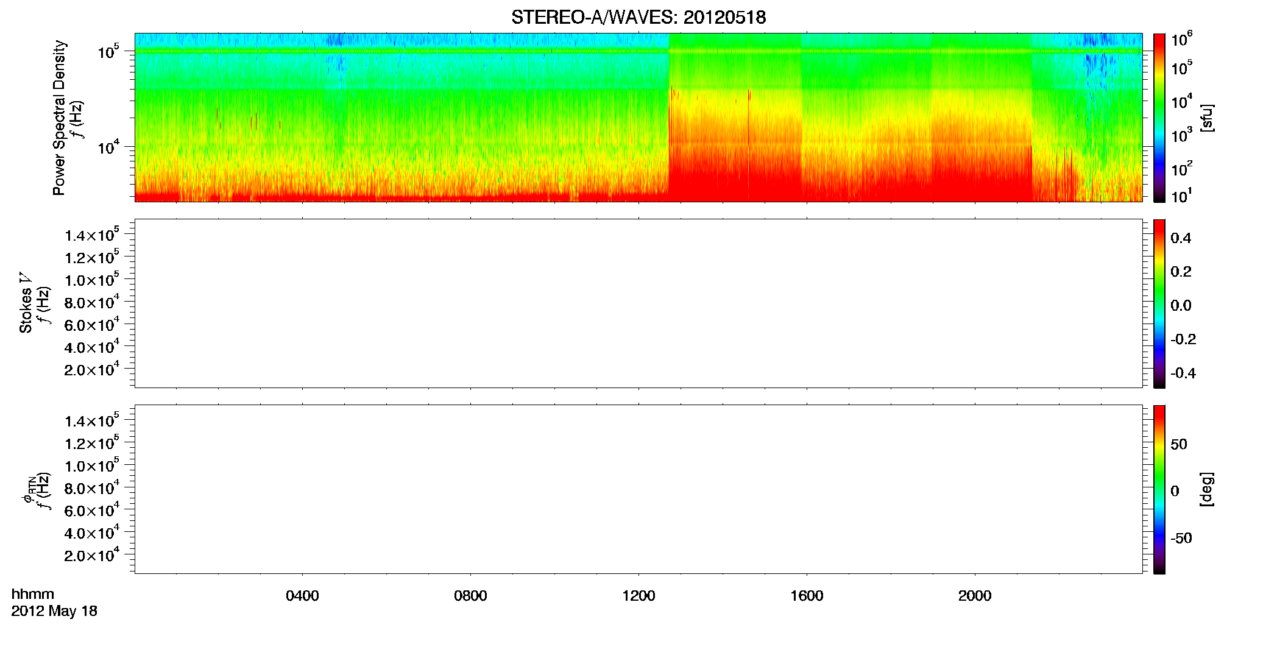Click the Stokes V axis label
1277x658 pixels.
pyautogui.click(x=26, y=303)
